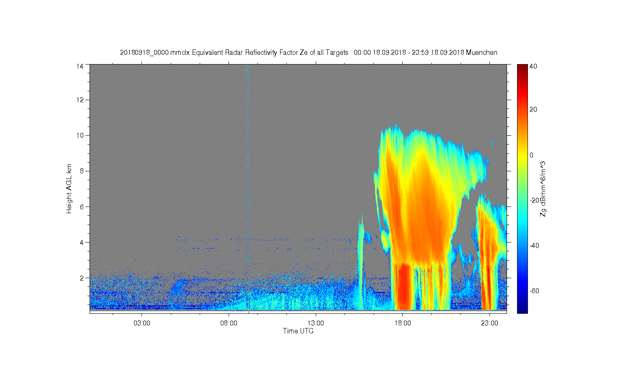Click the 'Zg dBmm^6/m^3' colorbar label
Image resolution: width=628 pixels, height=377 pixels.
(543, 188)
